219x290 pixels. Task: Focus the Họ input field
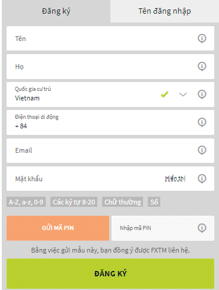pyautogui.click(x=110, y=67)
